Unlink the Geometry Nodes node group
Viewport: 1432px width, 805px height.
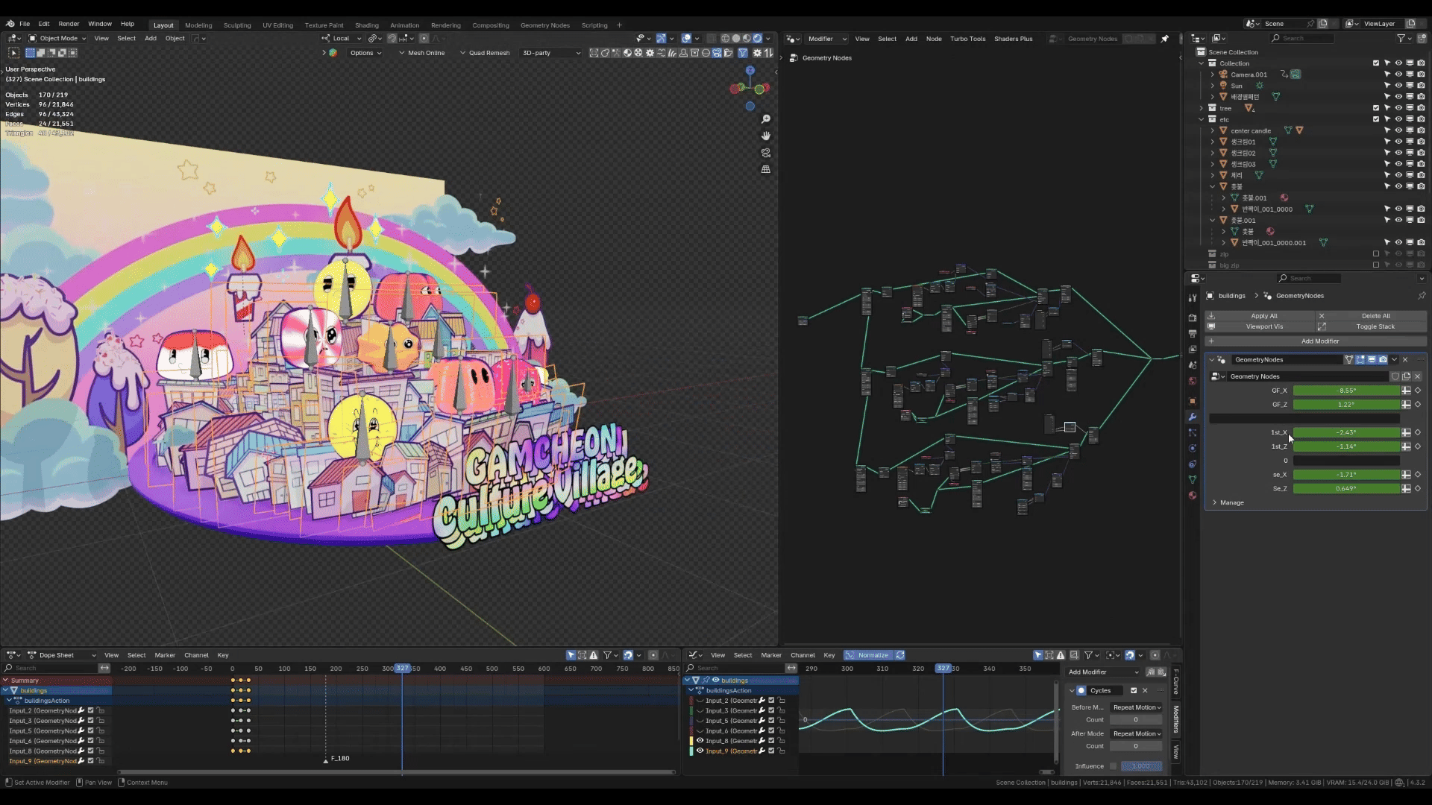[1418, 376]
